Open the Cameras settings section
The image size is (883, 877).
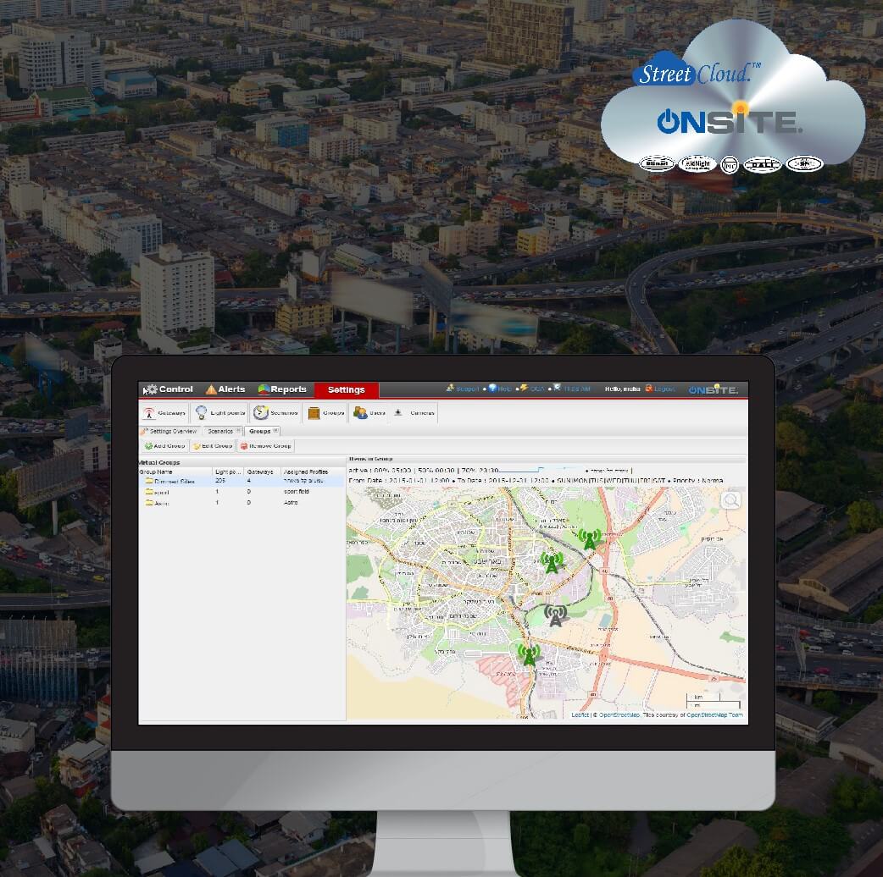point(414,413)
